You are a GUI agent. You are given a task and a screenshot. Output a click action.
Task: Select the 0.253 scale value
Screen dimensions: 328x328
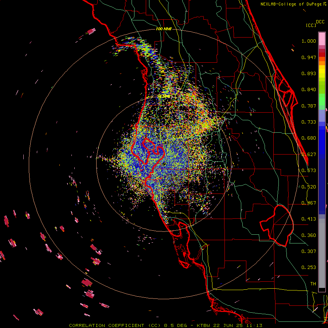click(309, 268)
